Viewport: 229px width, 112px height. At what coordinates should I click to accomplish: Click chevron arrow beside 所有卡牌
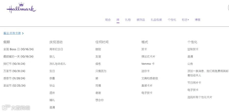coord(23,33)
